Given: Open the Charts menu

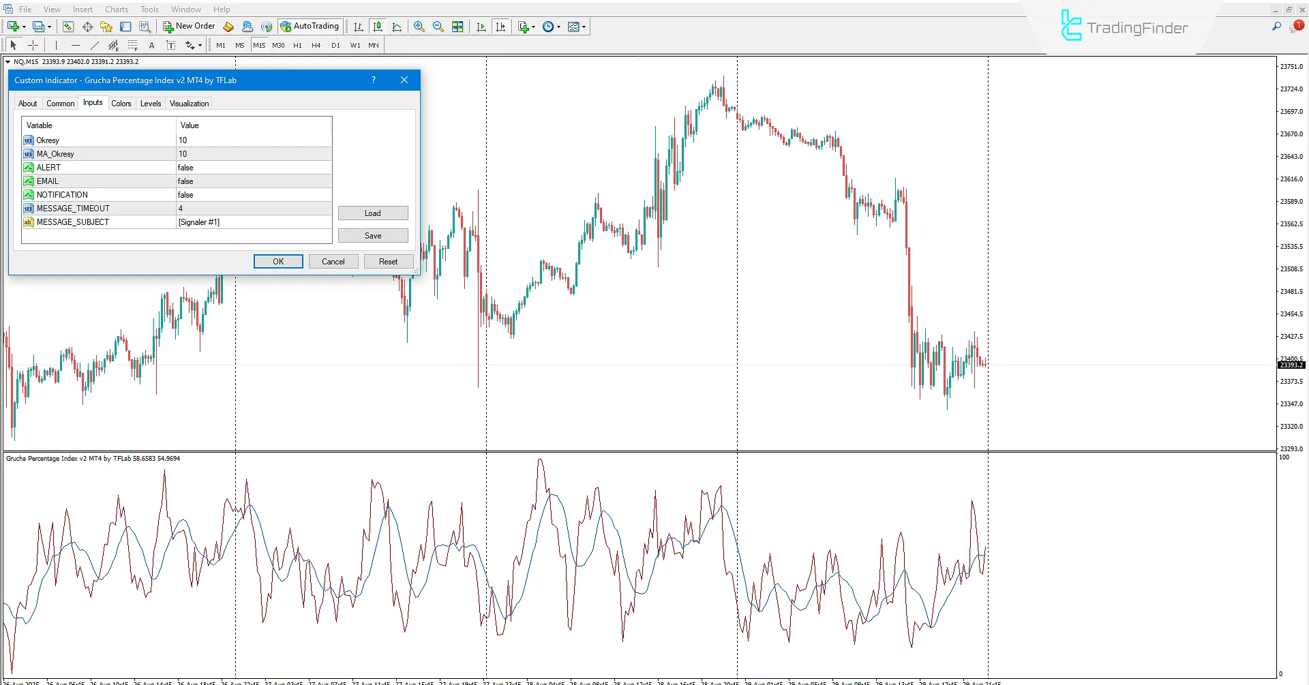Looking at the screenshot, I should coord(116,9).
